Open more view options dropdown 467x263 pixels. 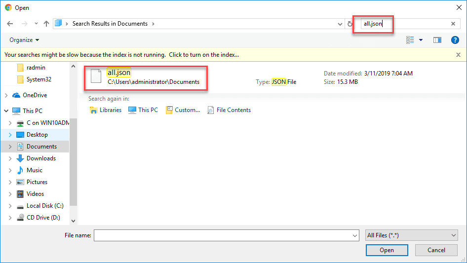tap(421, 40)
